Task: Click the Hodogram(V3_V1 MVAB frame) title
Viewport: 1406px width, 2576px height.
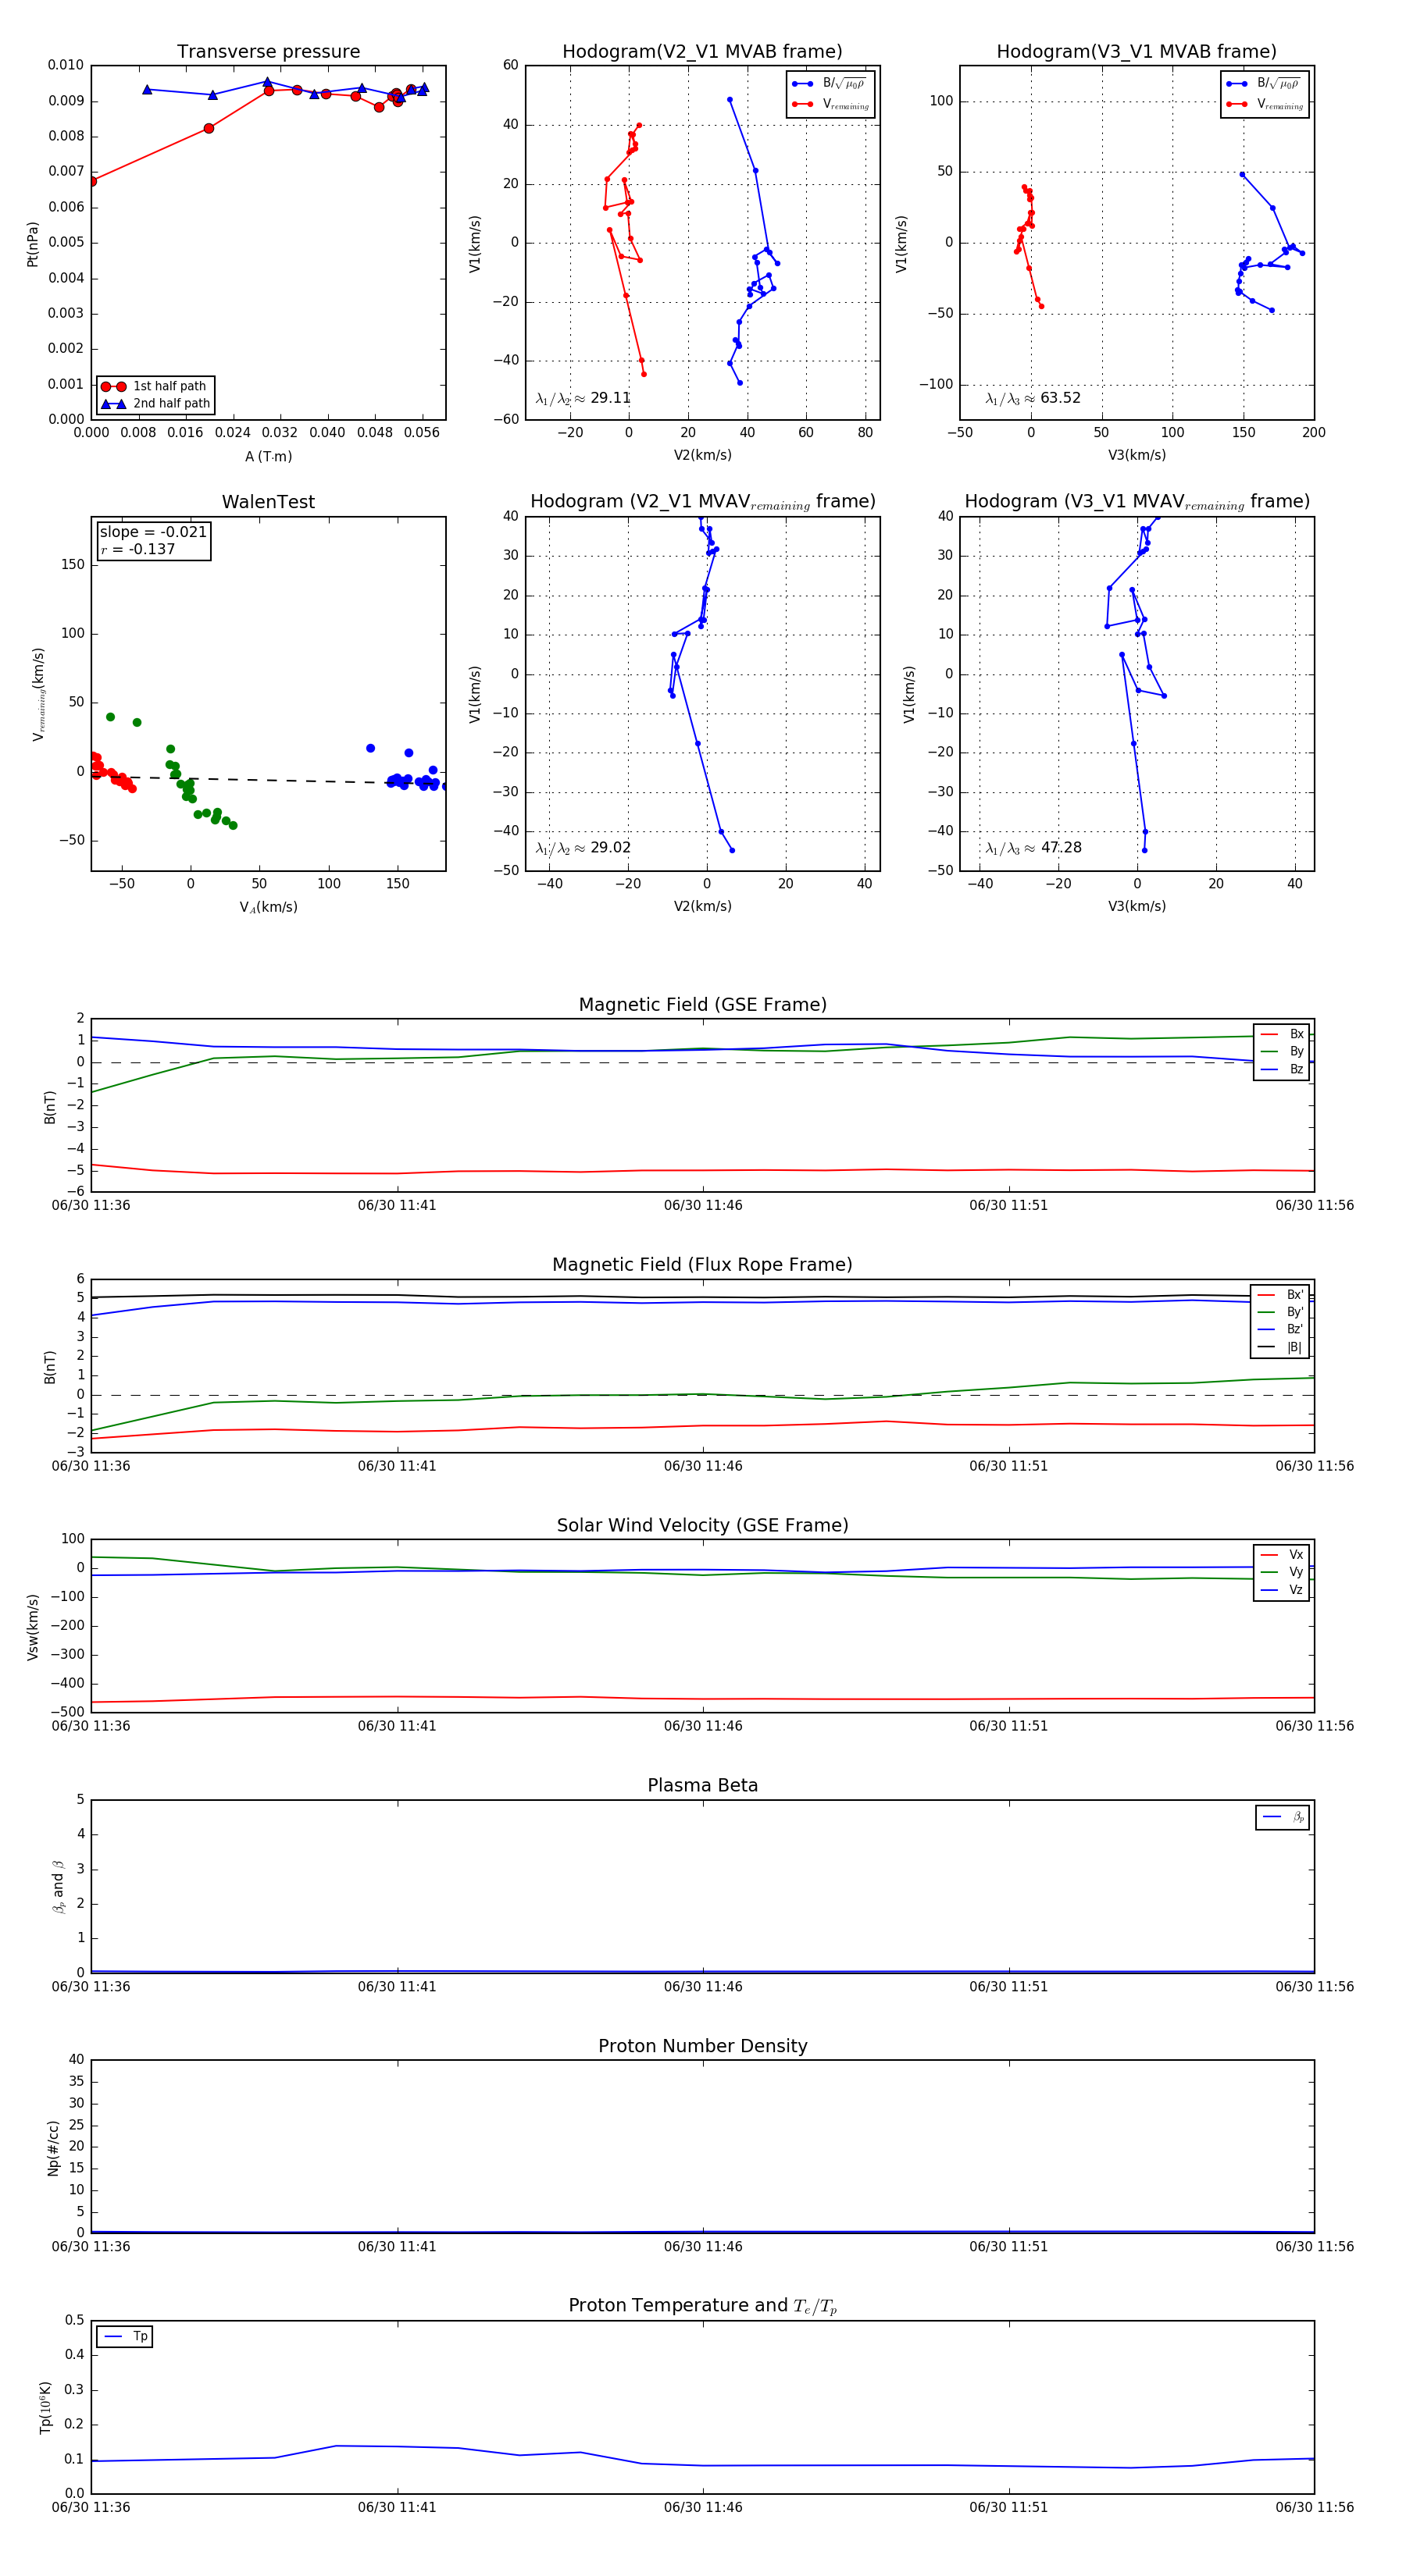Action: [x=1137, y=51]
